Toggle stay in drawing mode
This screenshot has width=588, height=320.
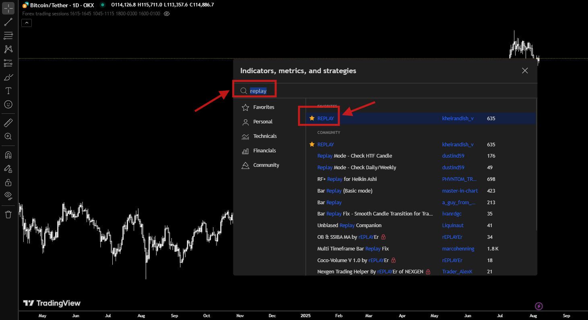coord(8,168)
